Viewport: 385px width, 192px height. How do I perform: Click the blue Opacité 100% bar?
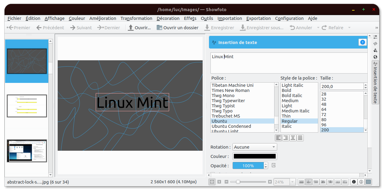tap(248, 165)
